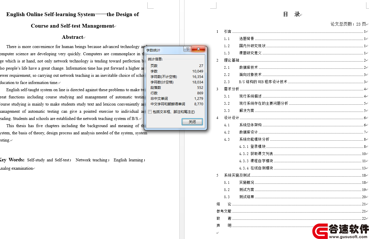Select the 页数 27 statistics row
Screen dimensions: 369x239
[x=177, y=66]
